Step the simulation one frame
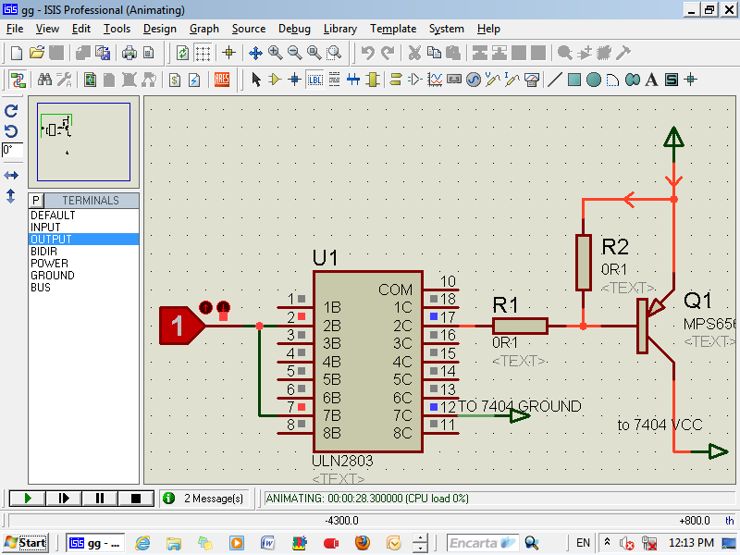The width and height of the screenshot is (740, 555). click(64, 498)
